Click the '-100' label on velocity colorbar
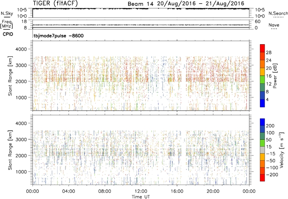This screenshot has width=288, height=199. point(272,167)
